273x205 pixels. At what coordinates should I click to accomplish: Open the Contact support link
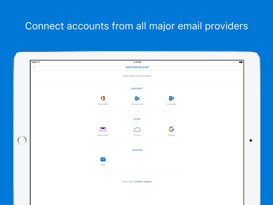[x=143, y=181]
